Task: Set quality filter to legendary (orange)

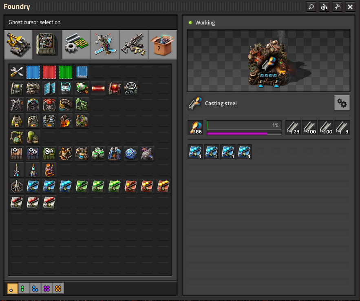Action: [x=58, y=288]
